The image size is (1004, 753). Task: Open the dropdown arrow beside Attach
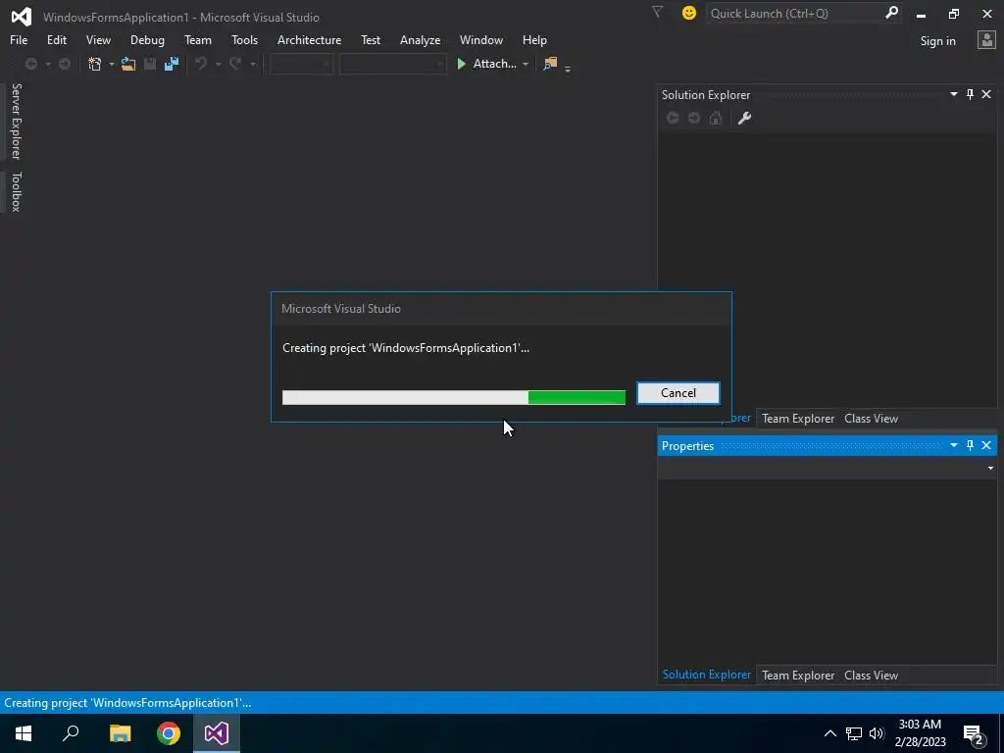click(x=526, y=64)
